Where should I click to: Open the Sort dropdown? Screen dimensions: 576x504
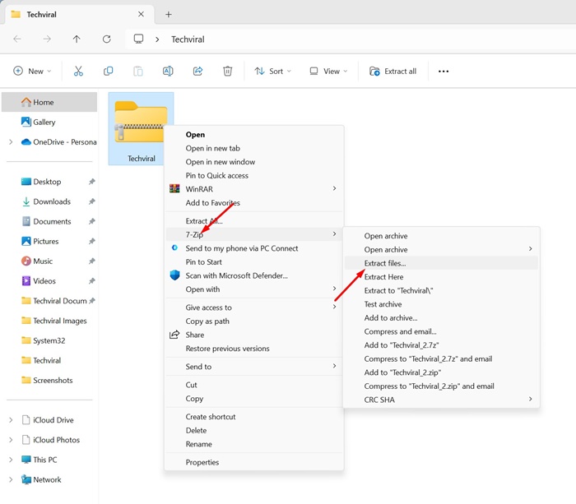(272, 72)
